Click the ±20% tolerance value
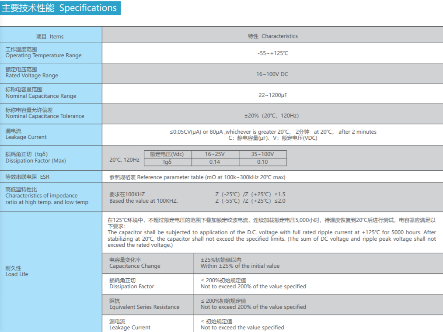Image resolution: width=443 pixels, height=332 pixels. click(272, 116)
